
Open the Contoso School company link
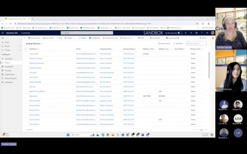pos(105,96)
